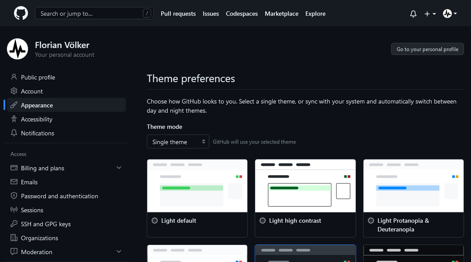Viewport: 471px width, 262px height.
Task: Click the Florian Völker name link
Action: coord(62,45)
